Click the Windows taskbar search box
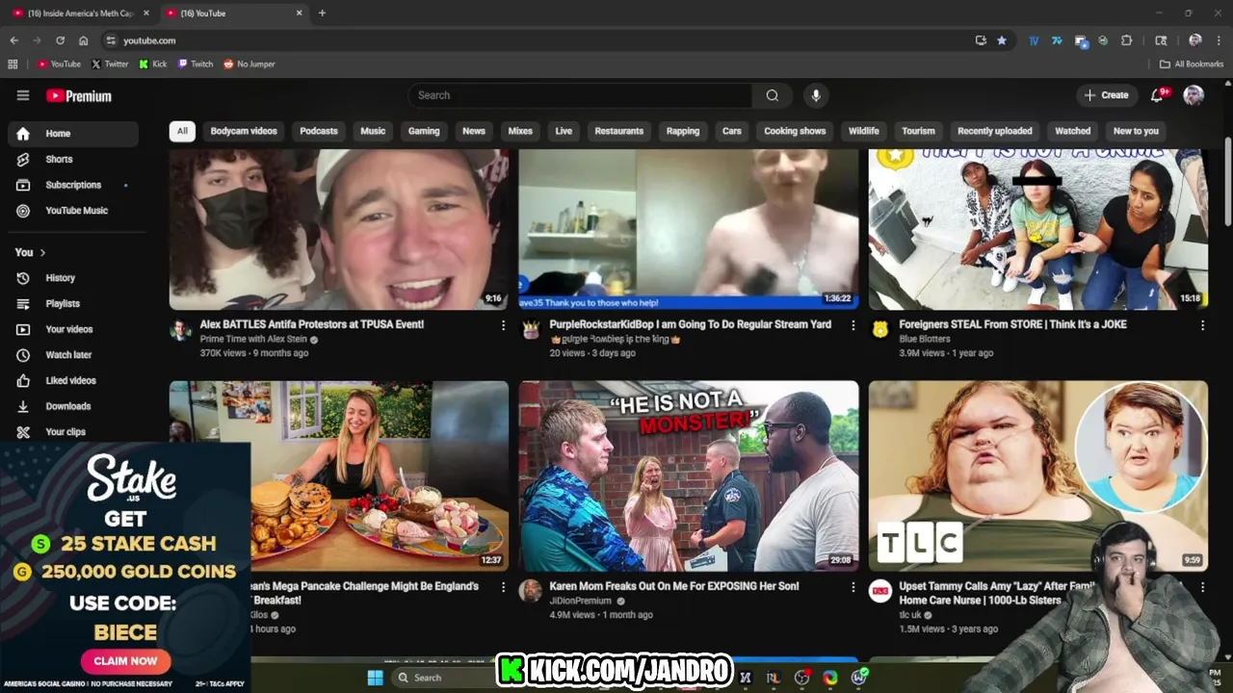This screenshot has width=1233, height=693. (x=443, y=678)
